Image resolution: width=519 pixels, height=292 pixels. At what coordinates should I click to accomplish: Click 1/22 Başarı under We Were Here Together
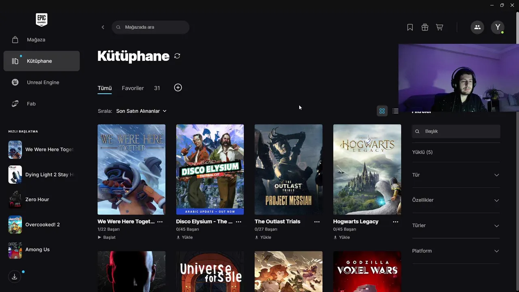click(x=109, y=229)
